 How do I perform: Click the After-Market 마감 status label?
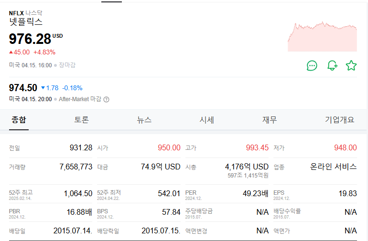tap(80, 99)
